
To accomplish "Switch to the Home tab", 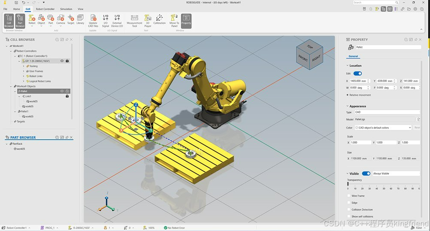I will coord(16,9).
